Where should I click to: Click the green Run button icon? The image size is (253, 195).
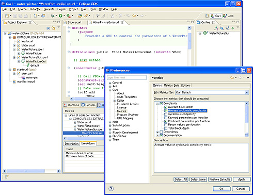click(x=60, y=16)
